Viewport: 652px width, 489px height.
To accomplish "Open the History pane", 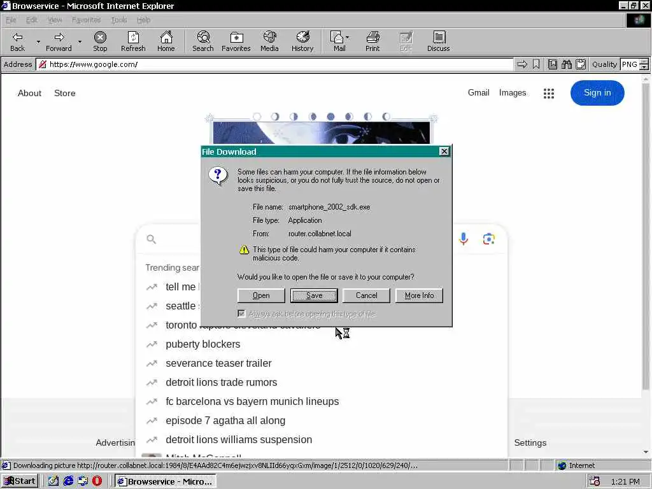I will [x=302, y=41].
